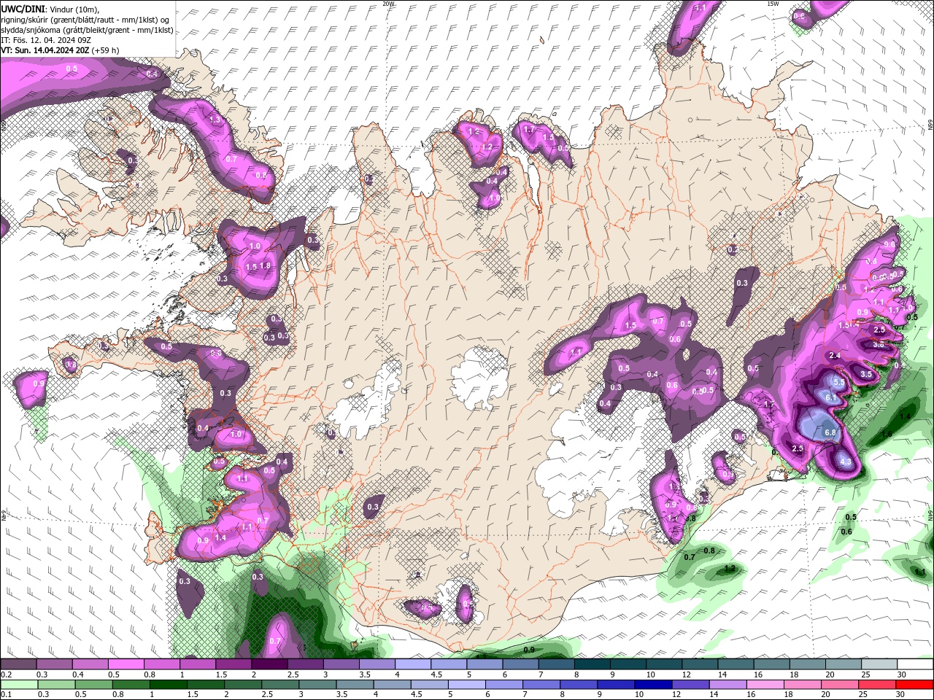Pick the lower legend swatch between 16 and 18
This screenshot has width=934, height=700.
click(765, 684)
